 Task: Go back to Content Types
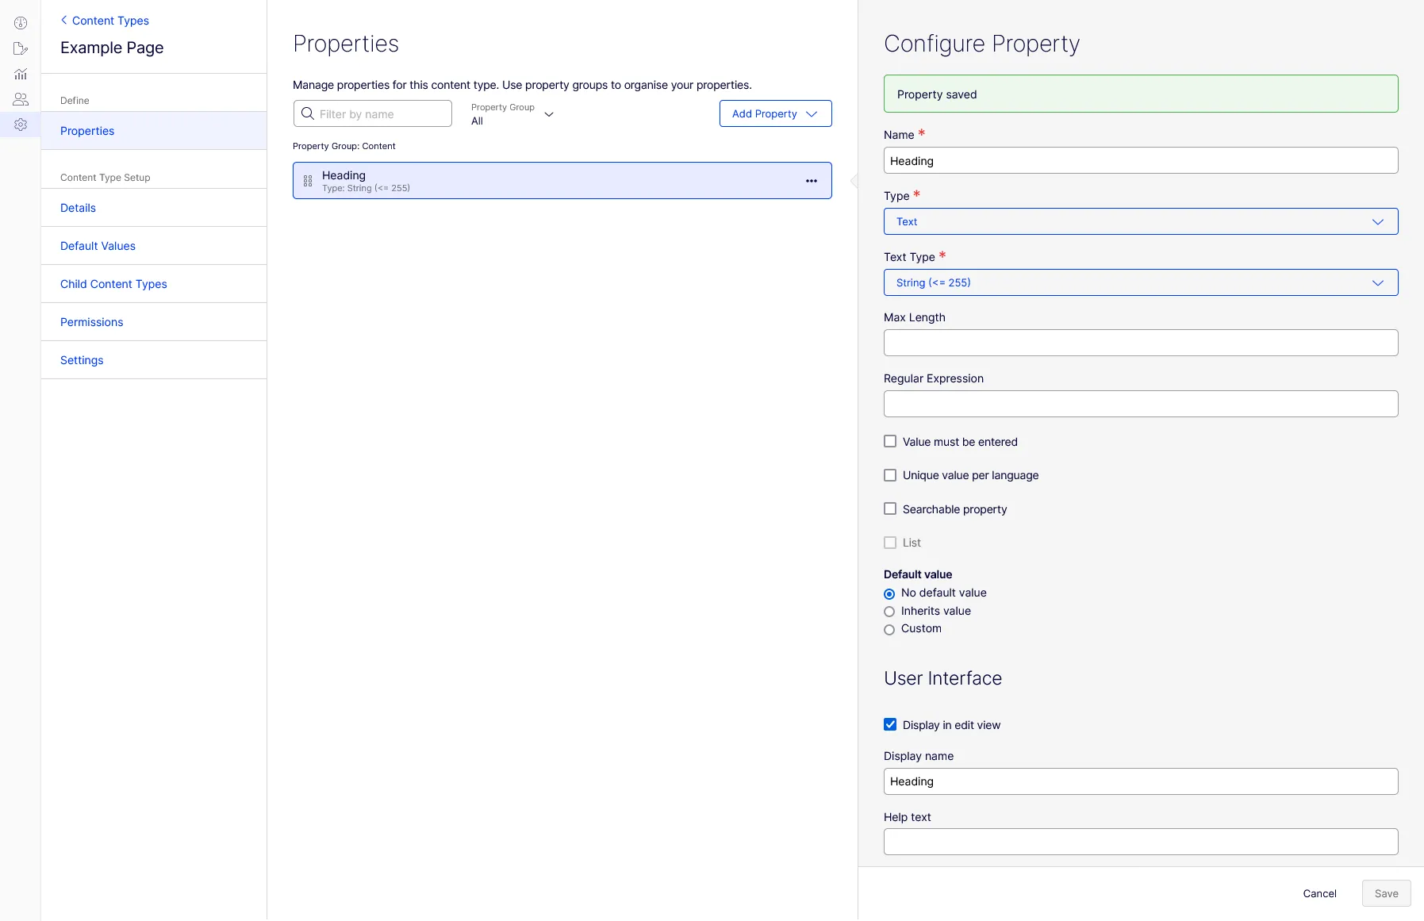(x=105, y=21)
